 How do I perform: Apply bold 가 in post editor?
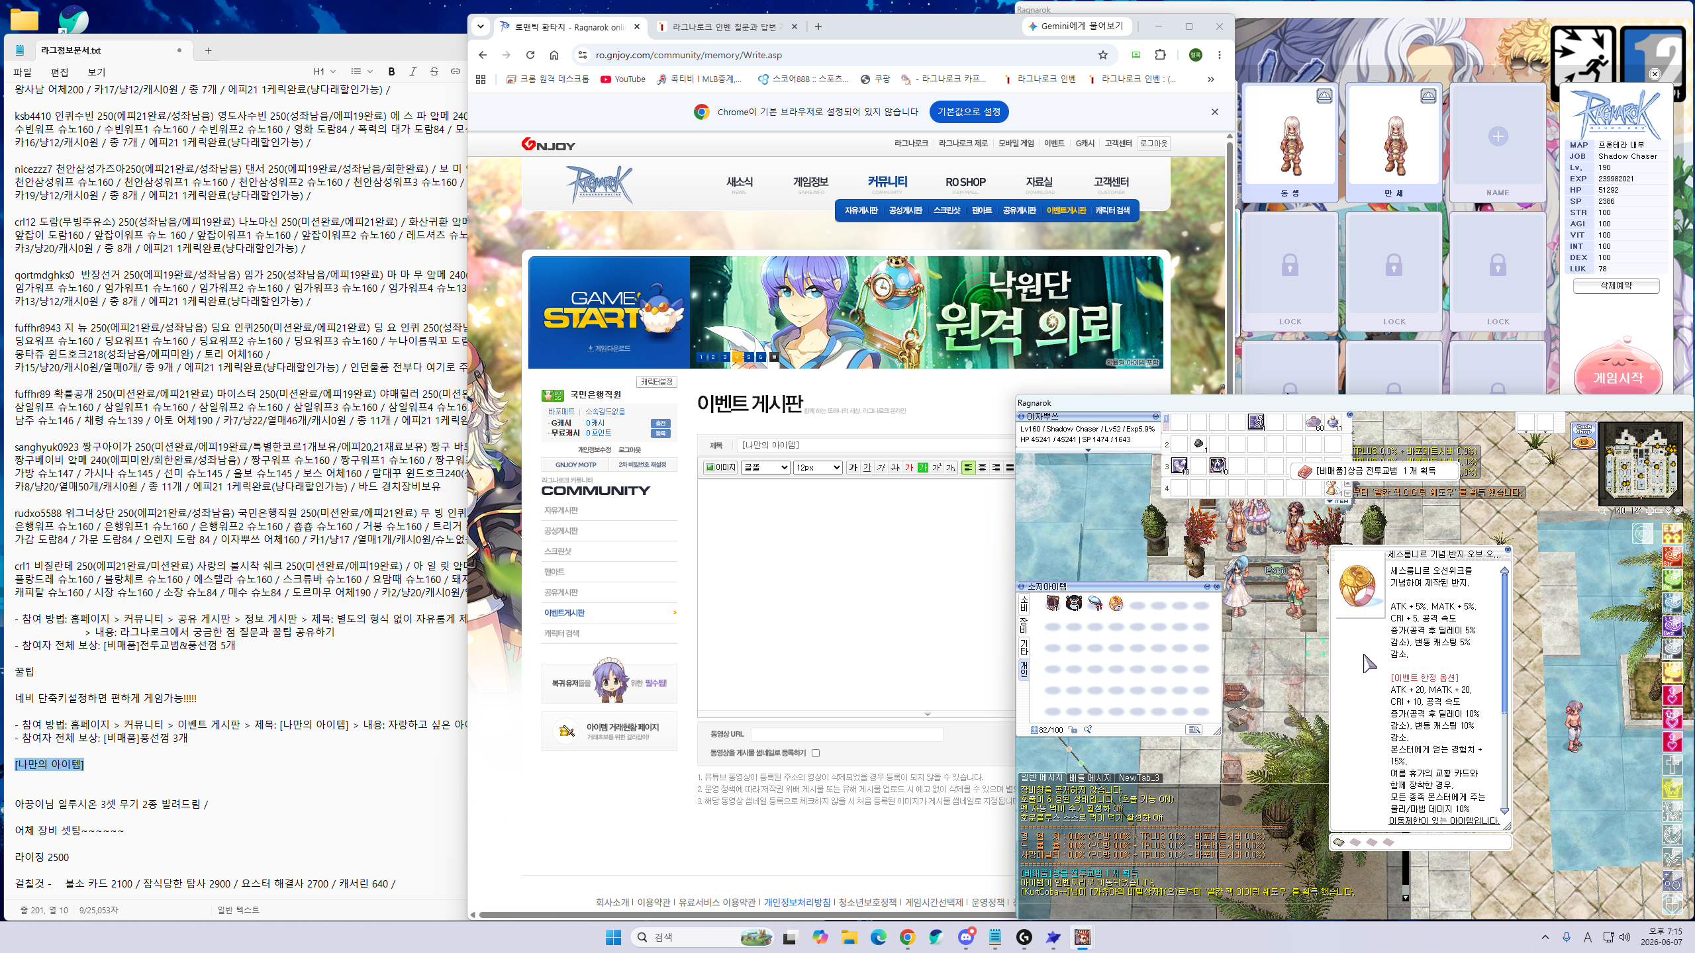853,467
